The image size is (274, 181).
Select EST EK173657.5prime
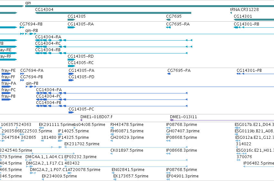114,179
